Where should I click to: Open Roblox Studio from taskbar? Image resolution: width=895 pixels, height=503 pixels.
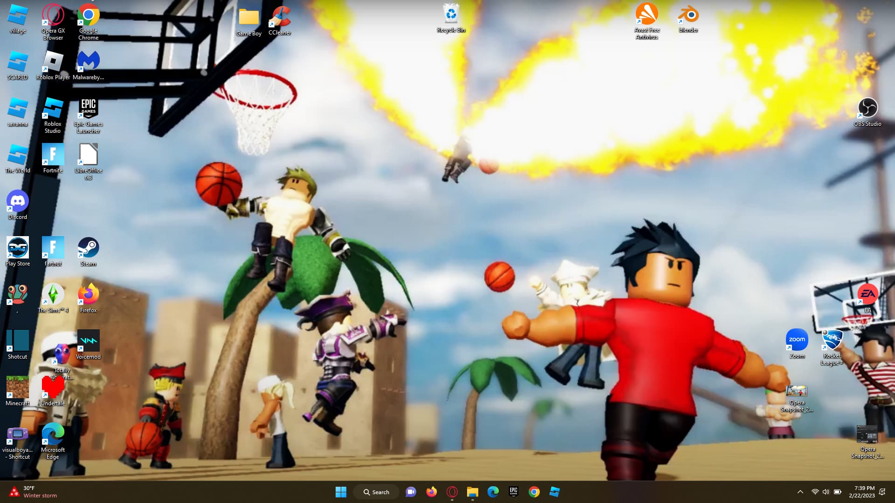point(554,492)
